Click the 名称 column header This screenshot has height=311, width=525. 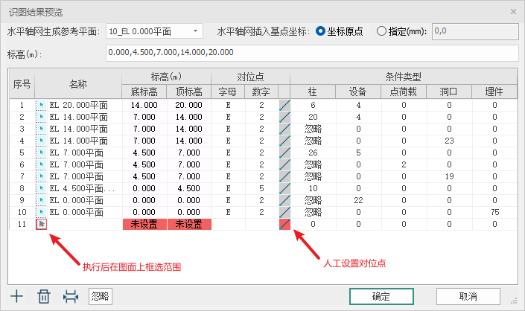(78, 84)
